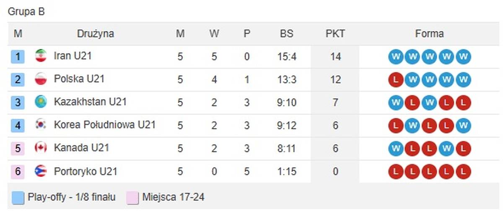Open the Iran U21 team link

(x=73, y=56)
